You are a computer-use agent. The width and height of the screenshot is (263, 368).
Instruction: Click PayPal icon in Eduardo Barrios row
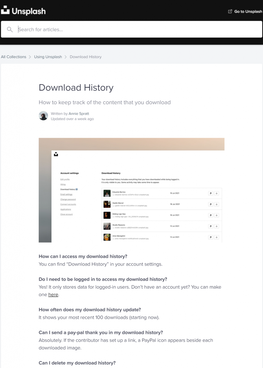[x=210, y=193]
